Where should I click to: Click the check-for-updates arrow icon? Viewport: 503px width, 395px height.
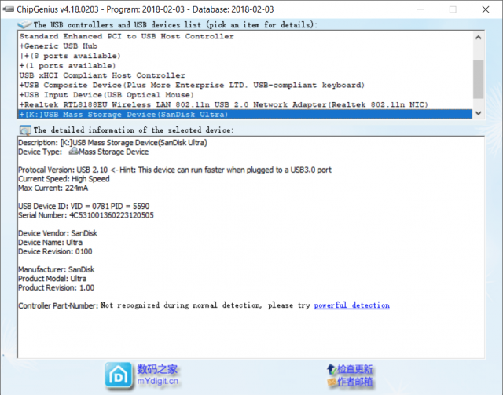point(330,368)
